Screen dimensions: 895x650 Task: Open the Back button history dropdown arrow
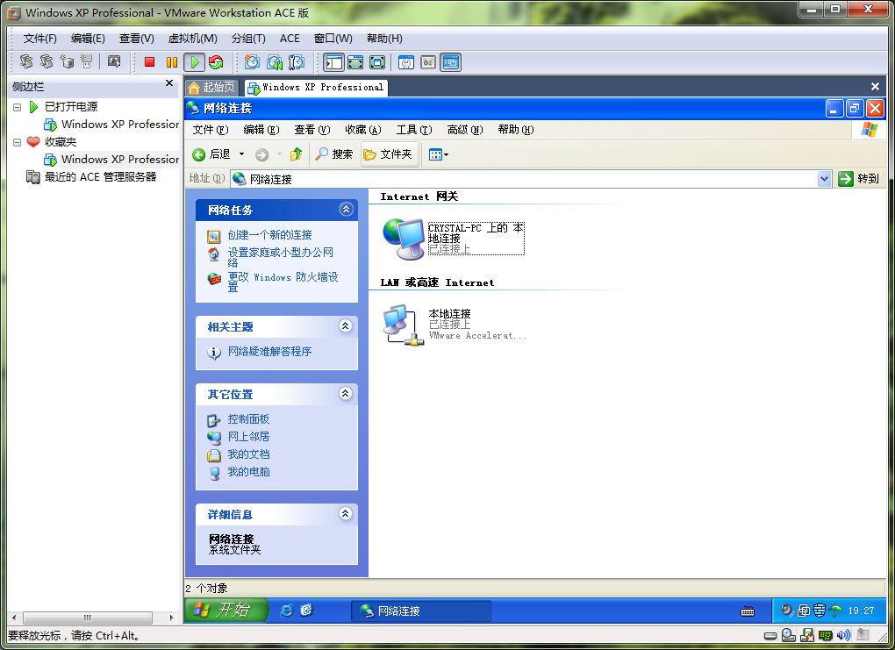coord(241,154)
